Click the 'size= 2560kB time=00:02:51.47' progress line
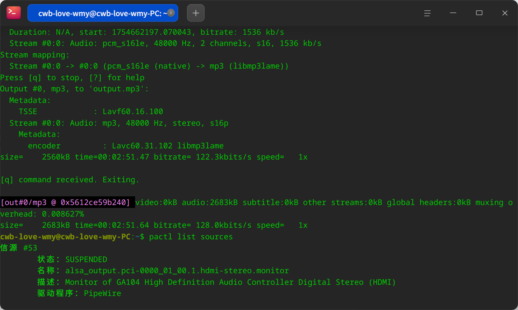This screenshot has width=518, height=310. tap(154, 157)
